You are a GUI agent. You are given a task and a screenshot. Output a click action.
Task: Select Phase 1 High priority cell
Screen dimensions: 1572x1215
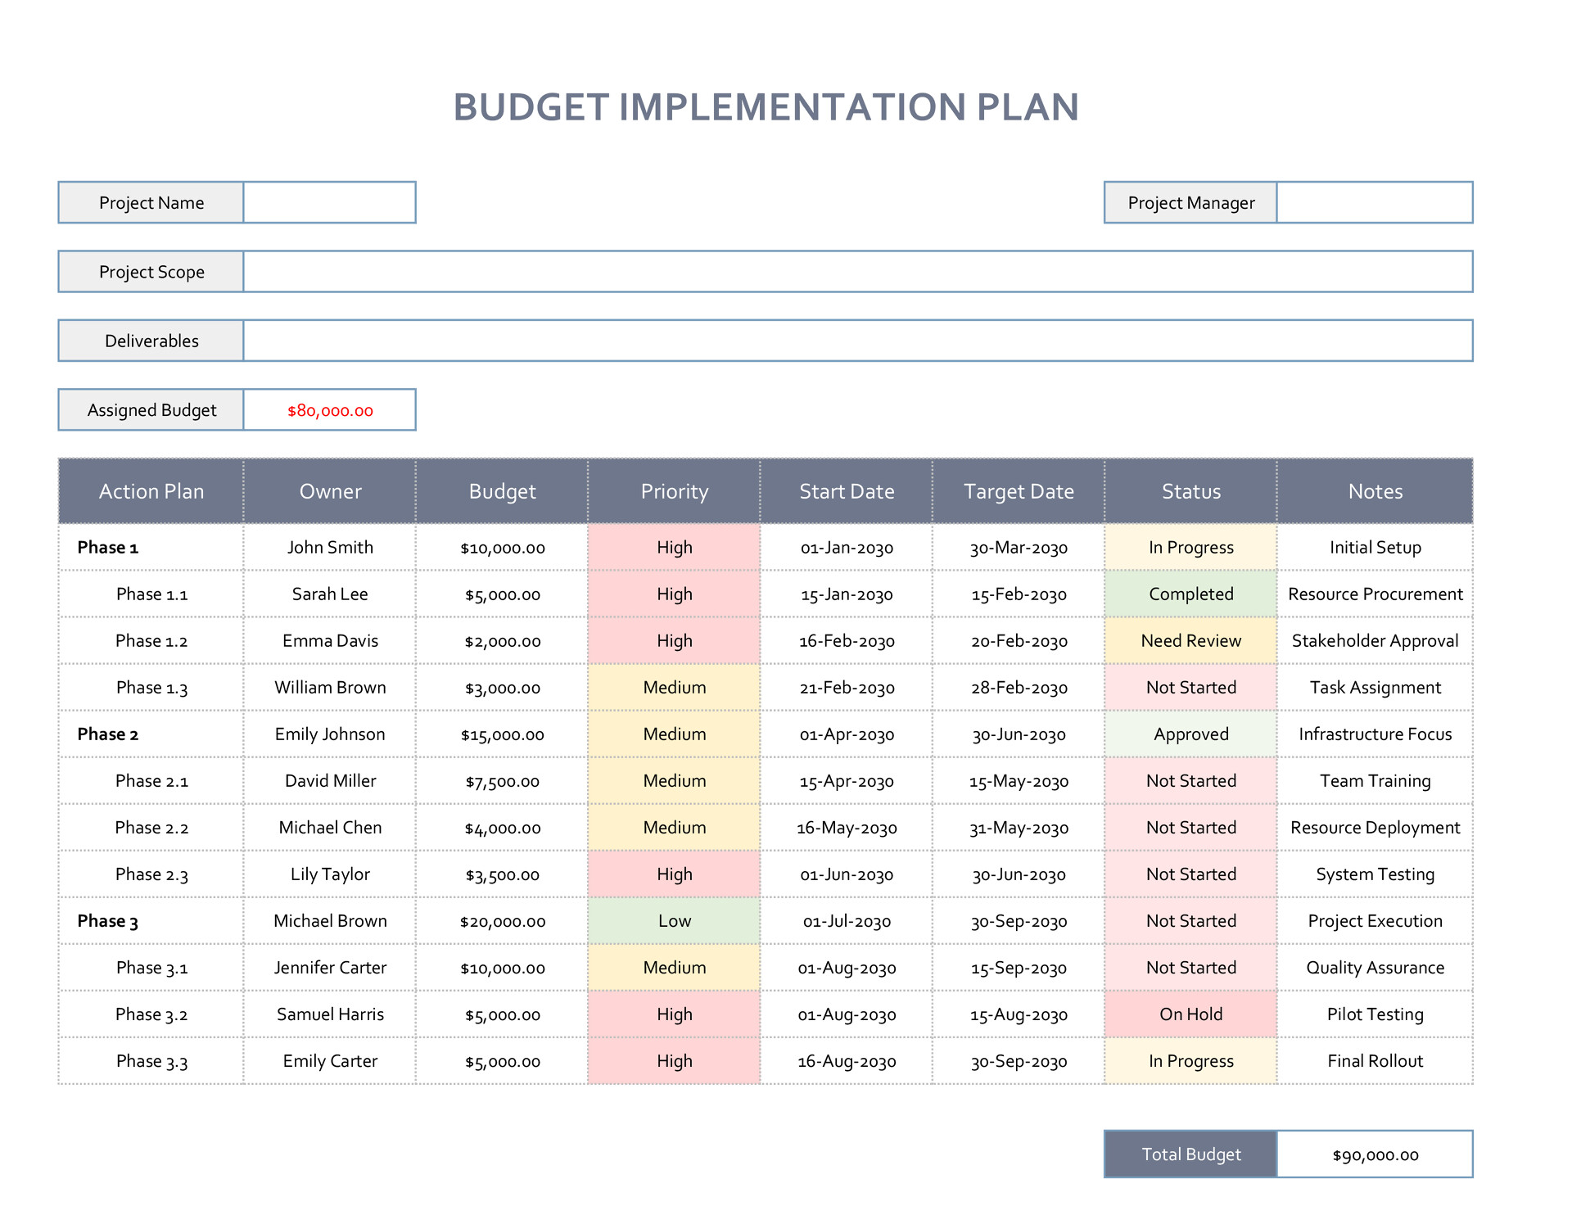pos(674,547)
